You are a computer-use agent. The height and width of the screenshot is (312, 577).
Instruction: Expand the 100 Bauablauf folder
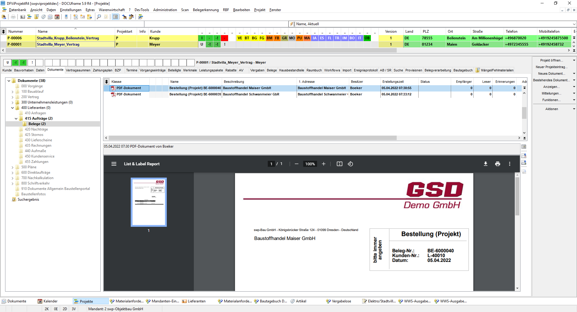click(x=13, y=91)
